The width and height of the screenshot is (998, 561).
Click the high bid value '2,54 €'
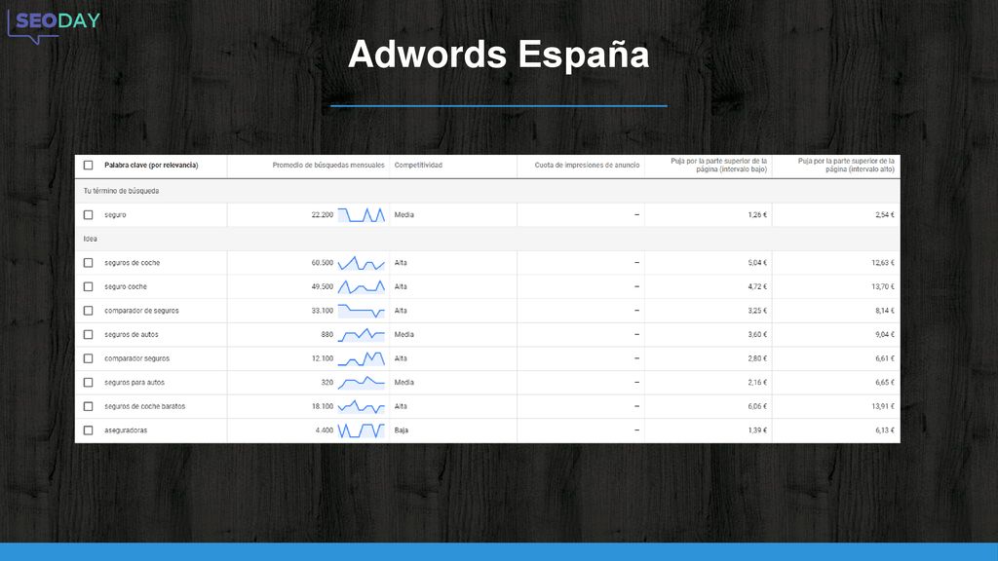tap(885, 215)
